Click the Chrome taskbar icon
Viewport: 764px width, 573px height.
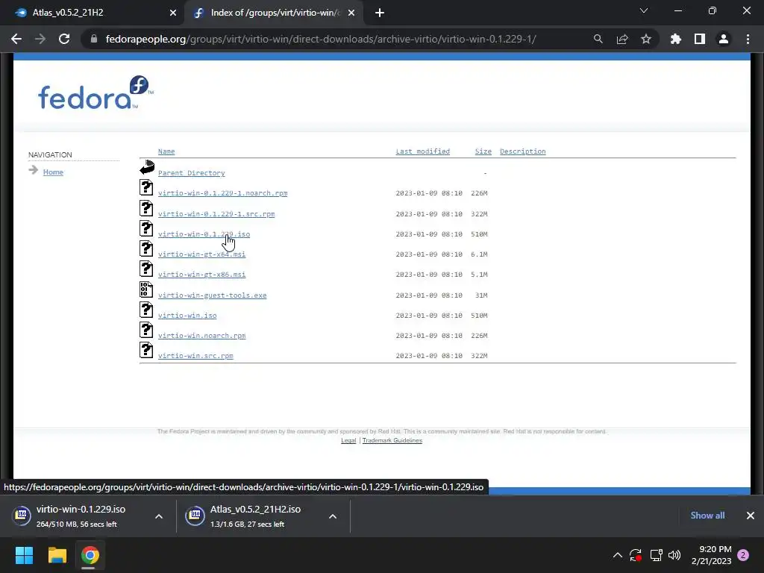[x=90, y=555]
